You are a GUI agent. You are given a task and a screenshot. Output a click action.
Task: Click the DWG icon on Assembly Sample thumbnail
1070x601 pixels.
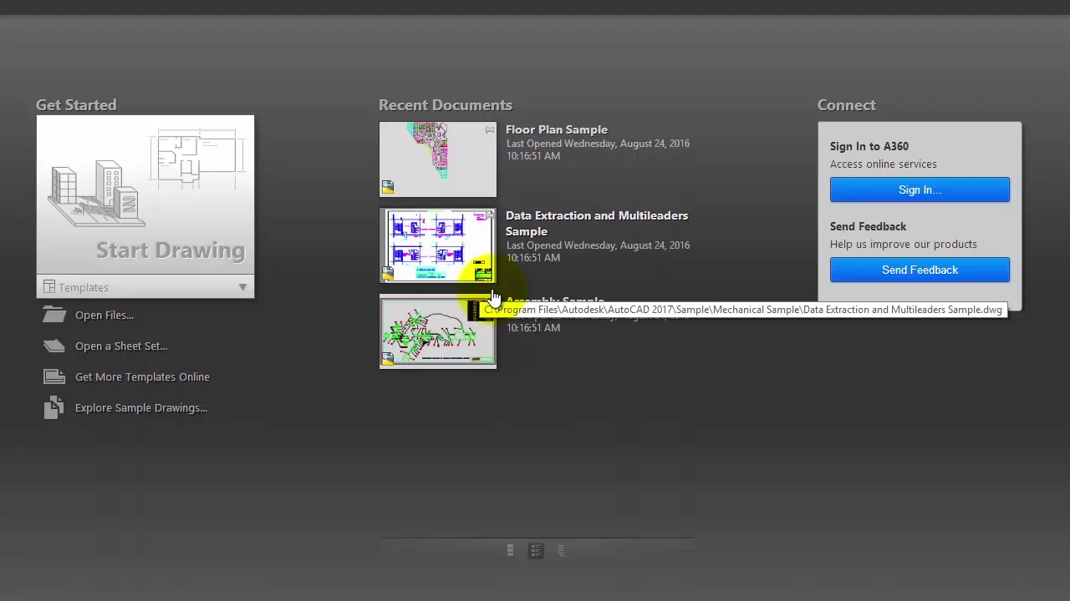click(388, 359)
